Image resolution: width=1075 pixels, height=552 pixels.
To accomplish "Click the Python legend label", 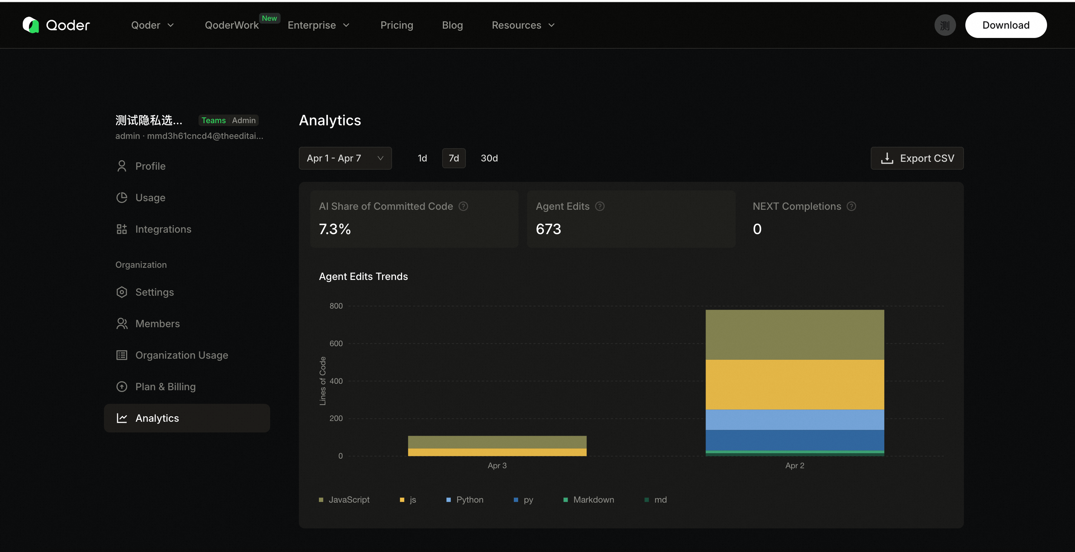I will pyautogui.click(x=470, y=500).
